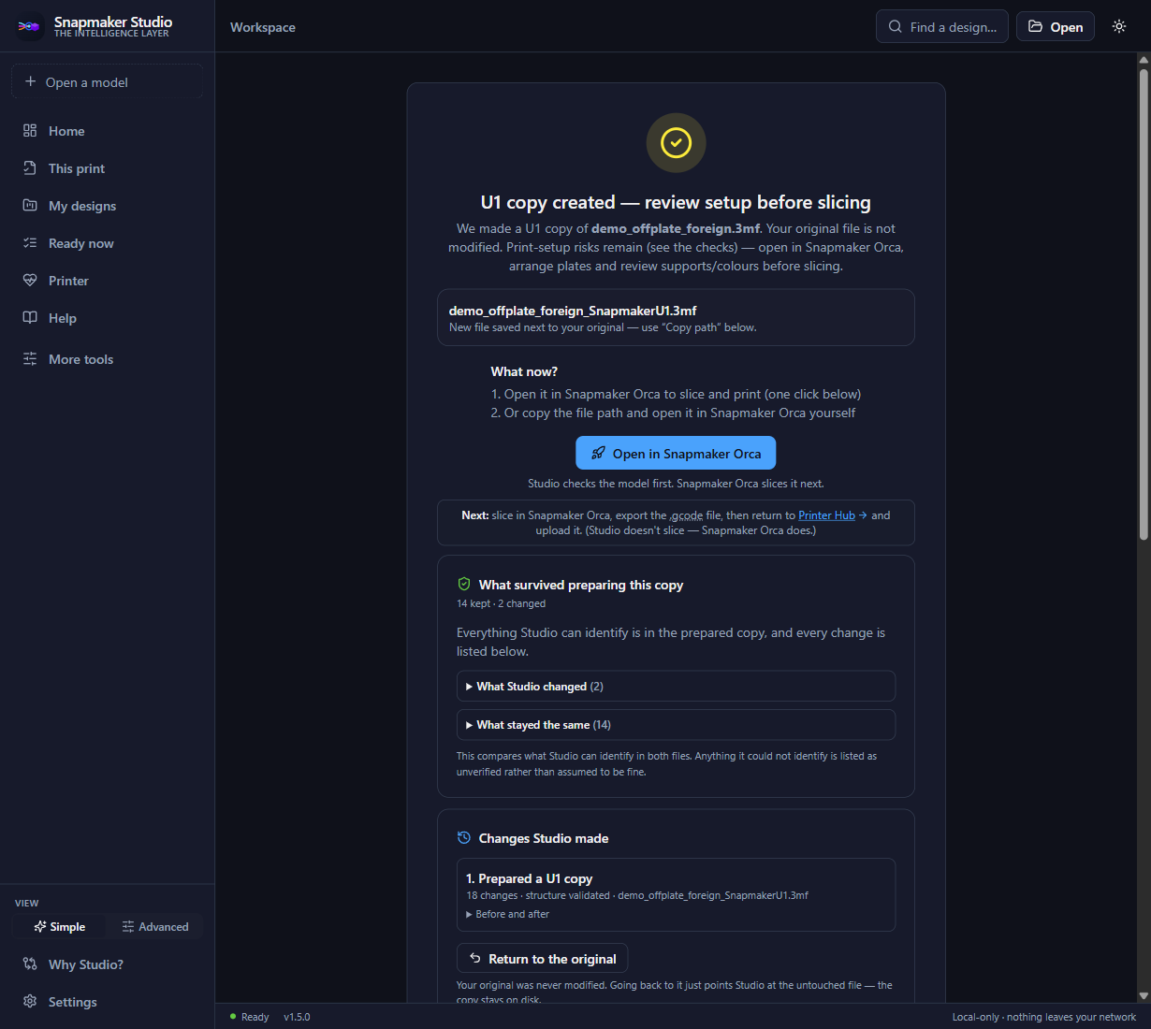Toggle the light/dark theme sun icon

tap(1119, 26)
